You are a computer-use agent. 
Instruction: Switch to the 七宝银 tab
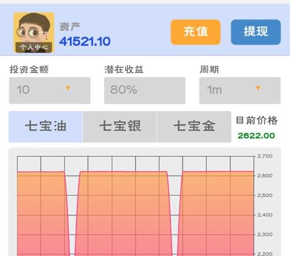[120, 127]
